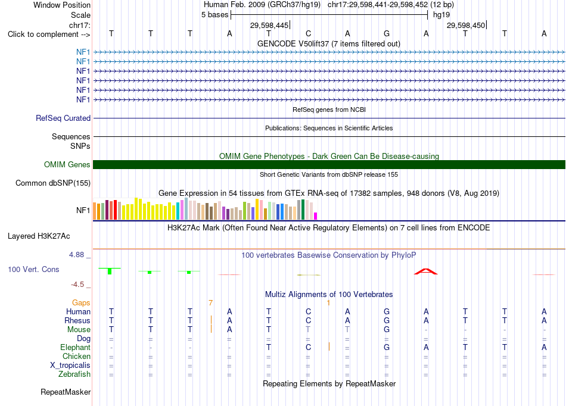566x406 pixels.
Task: Click 'Multiz Alignments of 100 Vertebrates' title
Action: coord(329,294)
